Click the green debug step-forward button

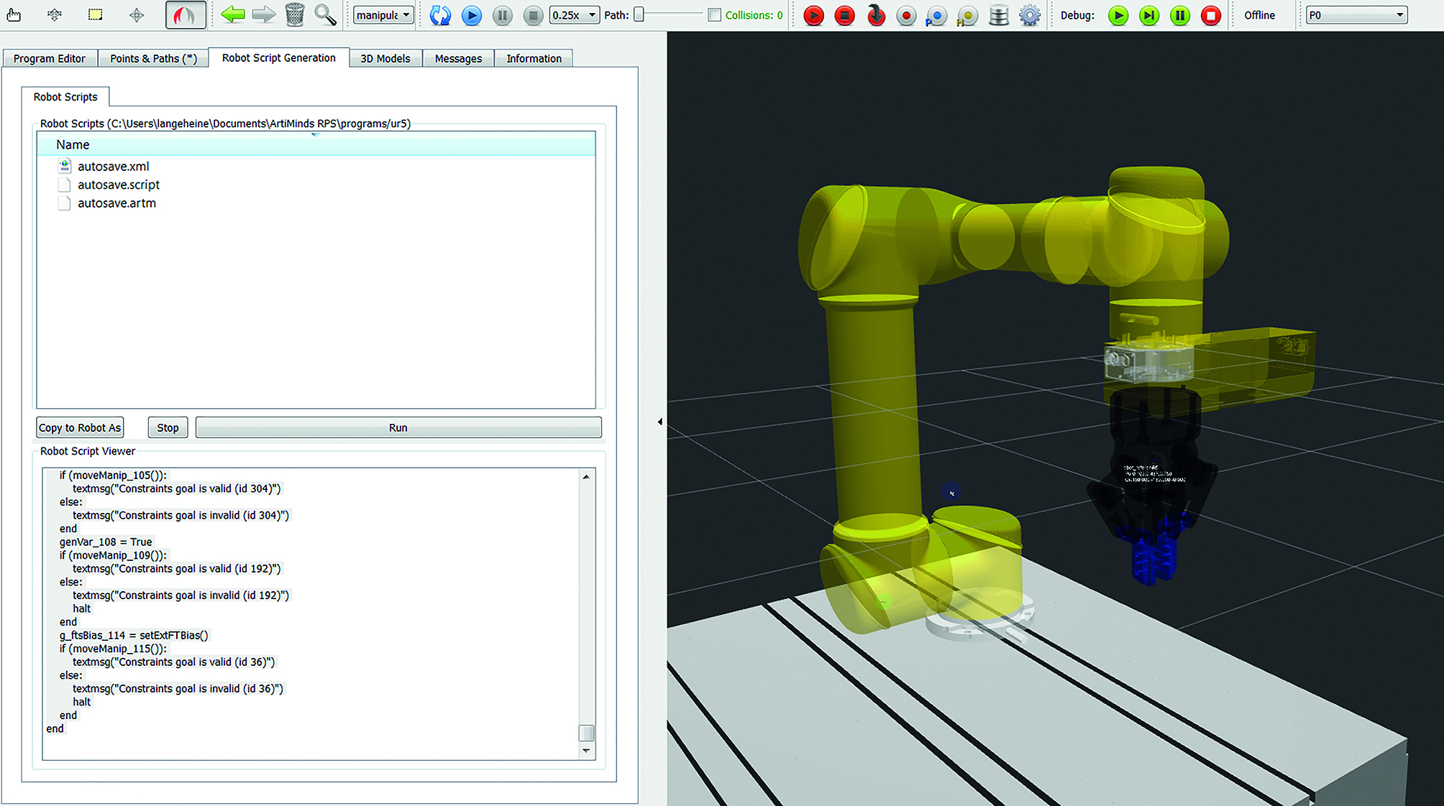1149,15
